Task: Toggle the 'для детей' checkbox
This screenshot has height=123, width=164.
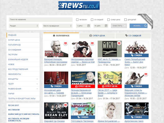Action: coord(125,19)
